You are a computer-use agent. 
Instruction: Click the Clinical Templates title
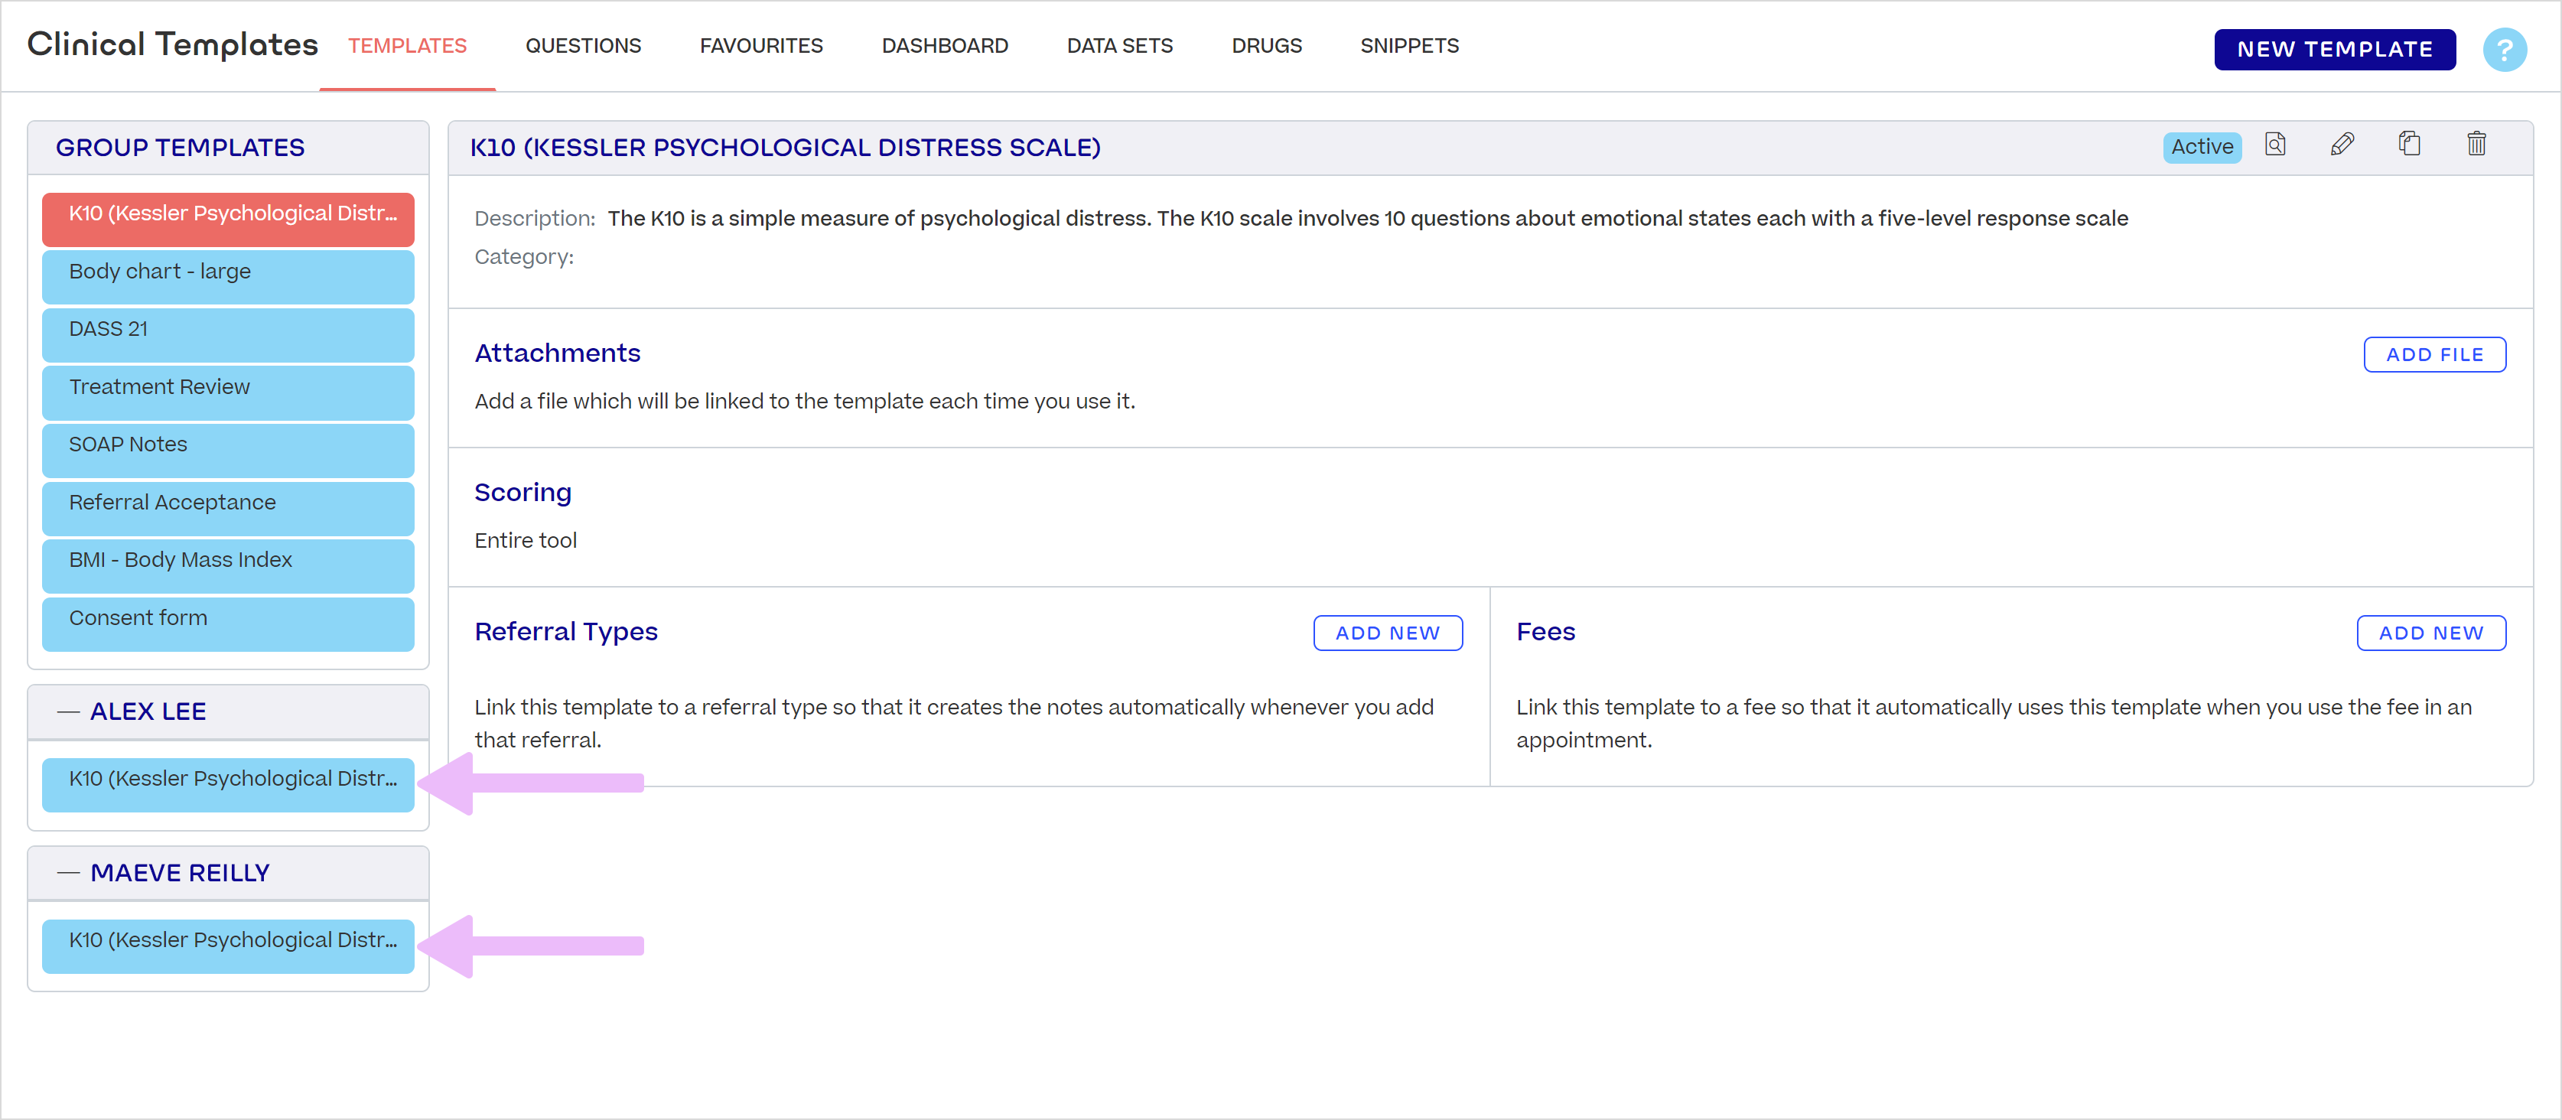click(x=172, y=45)
